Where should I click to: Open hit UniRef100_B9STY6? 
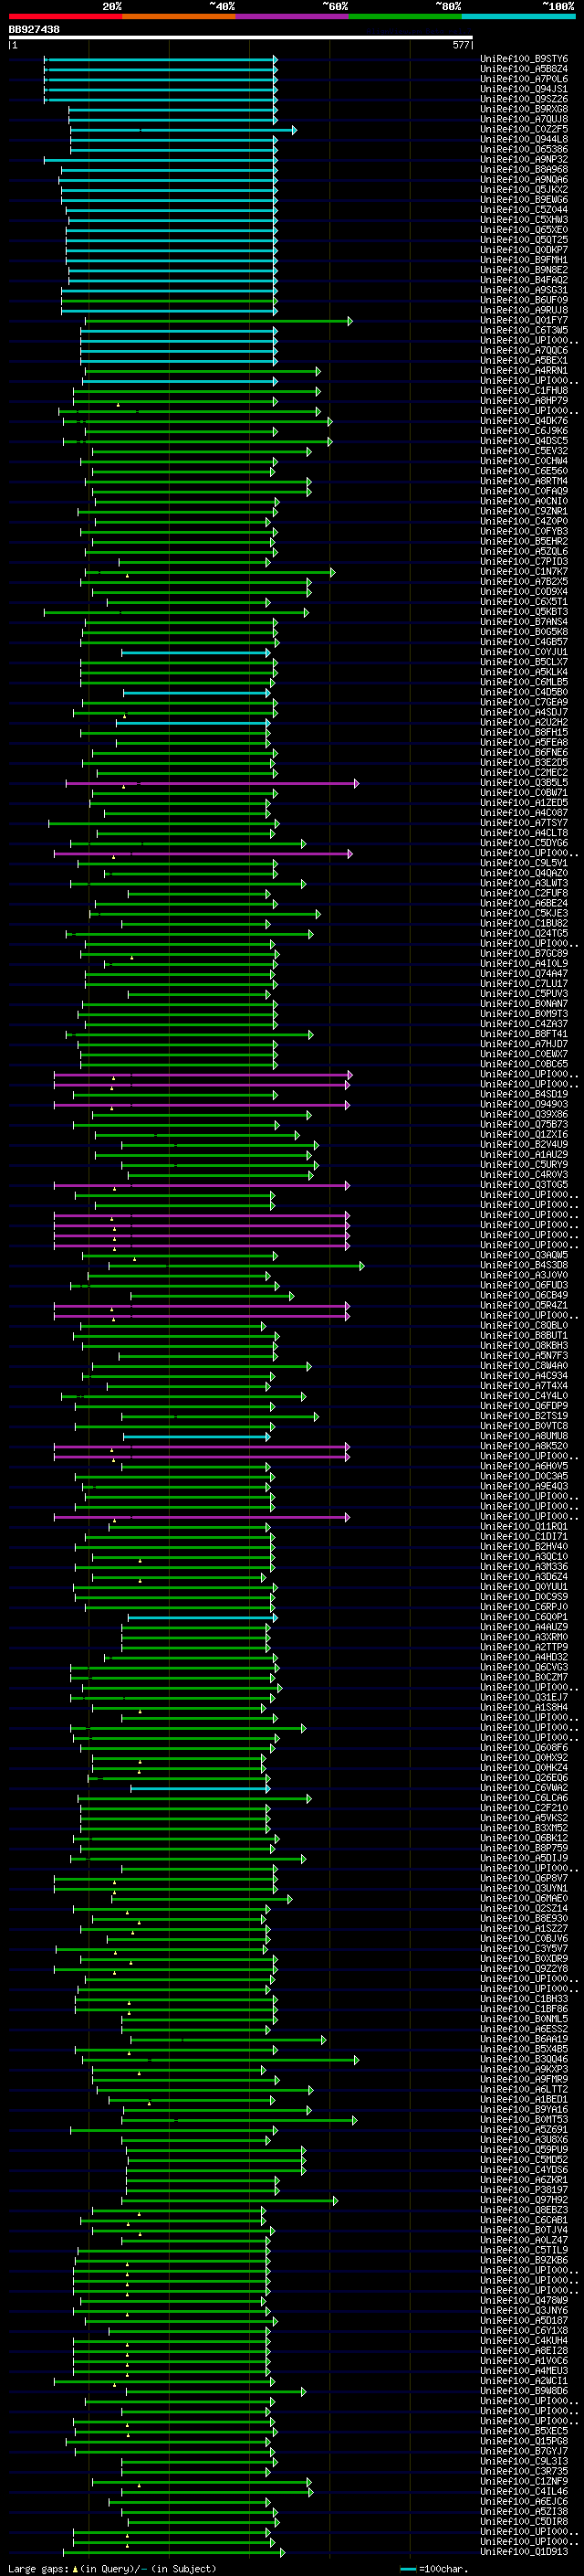tap(523, 59)
